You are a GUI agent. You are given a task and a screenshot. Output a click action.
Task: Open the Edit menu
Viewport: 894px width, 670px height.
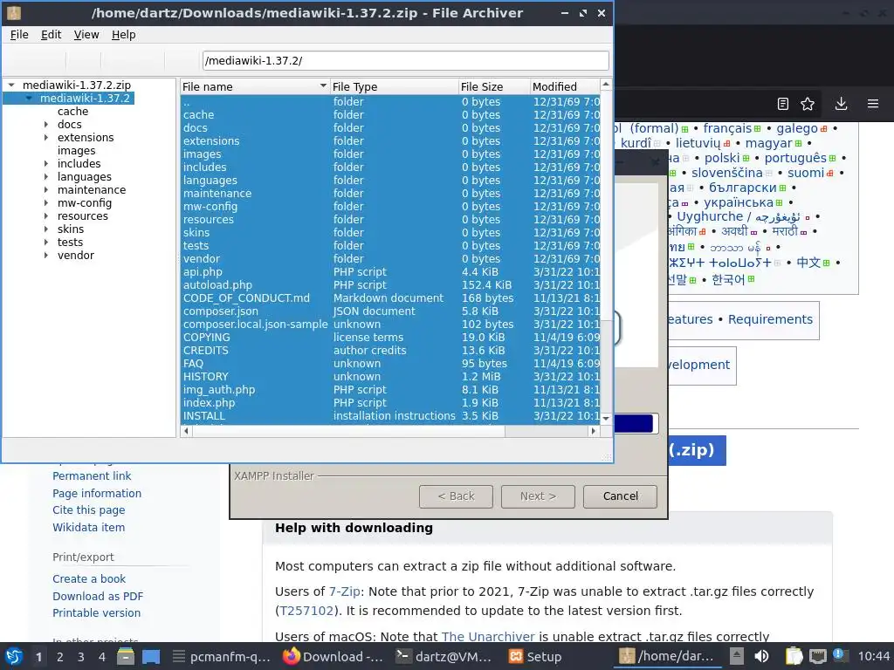(51, 35)
